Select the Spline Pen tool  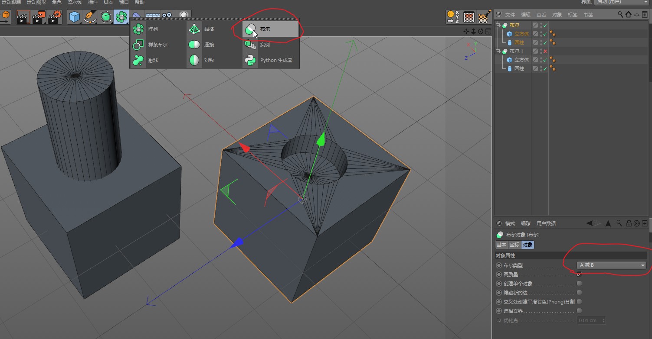(x=90, y=17)
